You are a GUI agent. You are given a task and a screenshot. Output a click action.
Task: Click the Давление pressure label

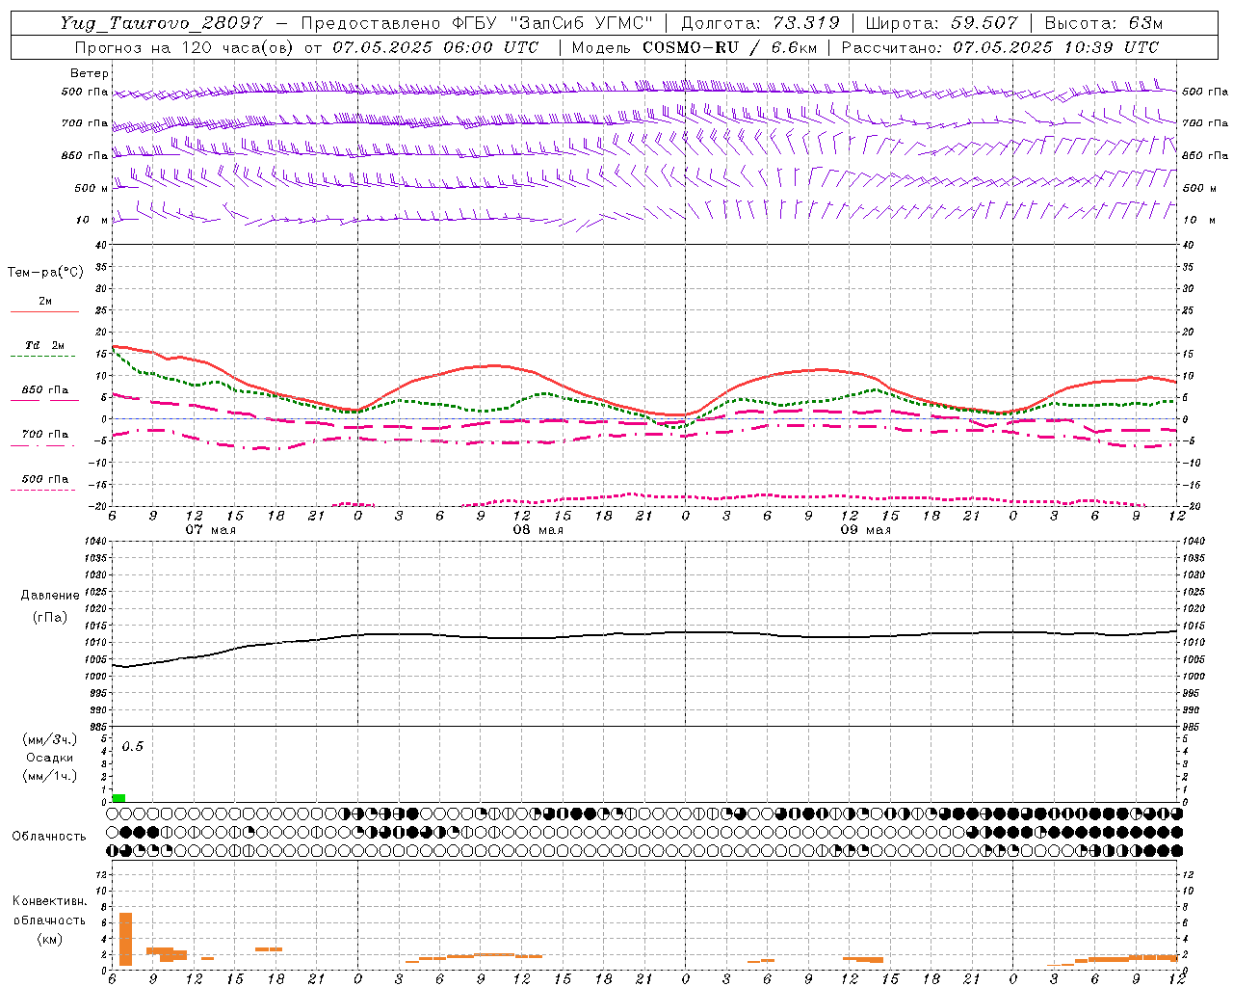coord(50,596)
